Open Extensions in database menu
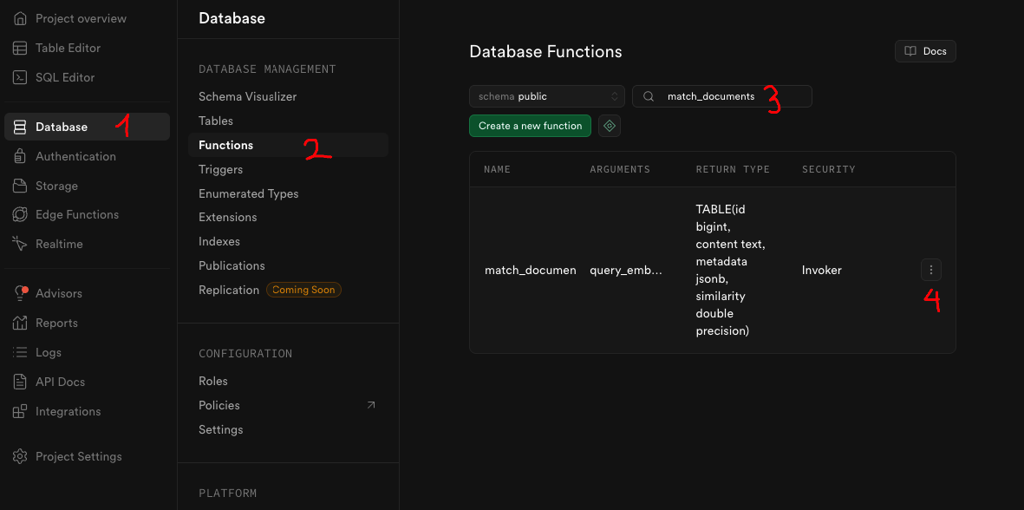1024x510 pixels. click(227, 217)
